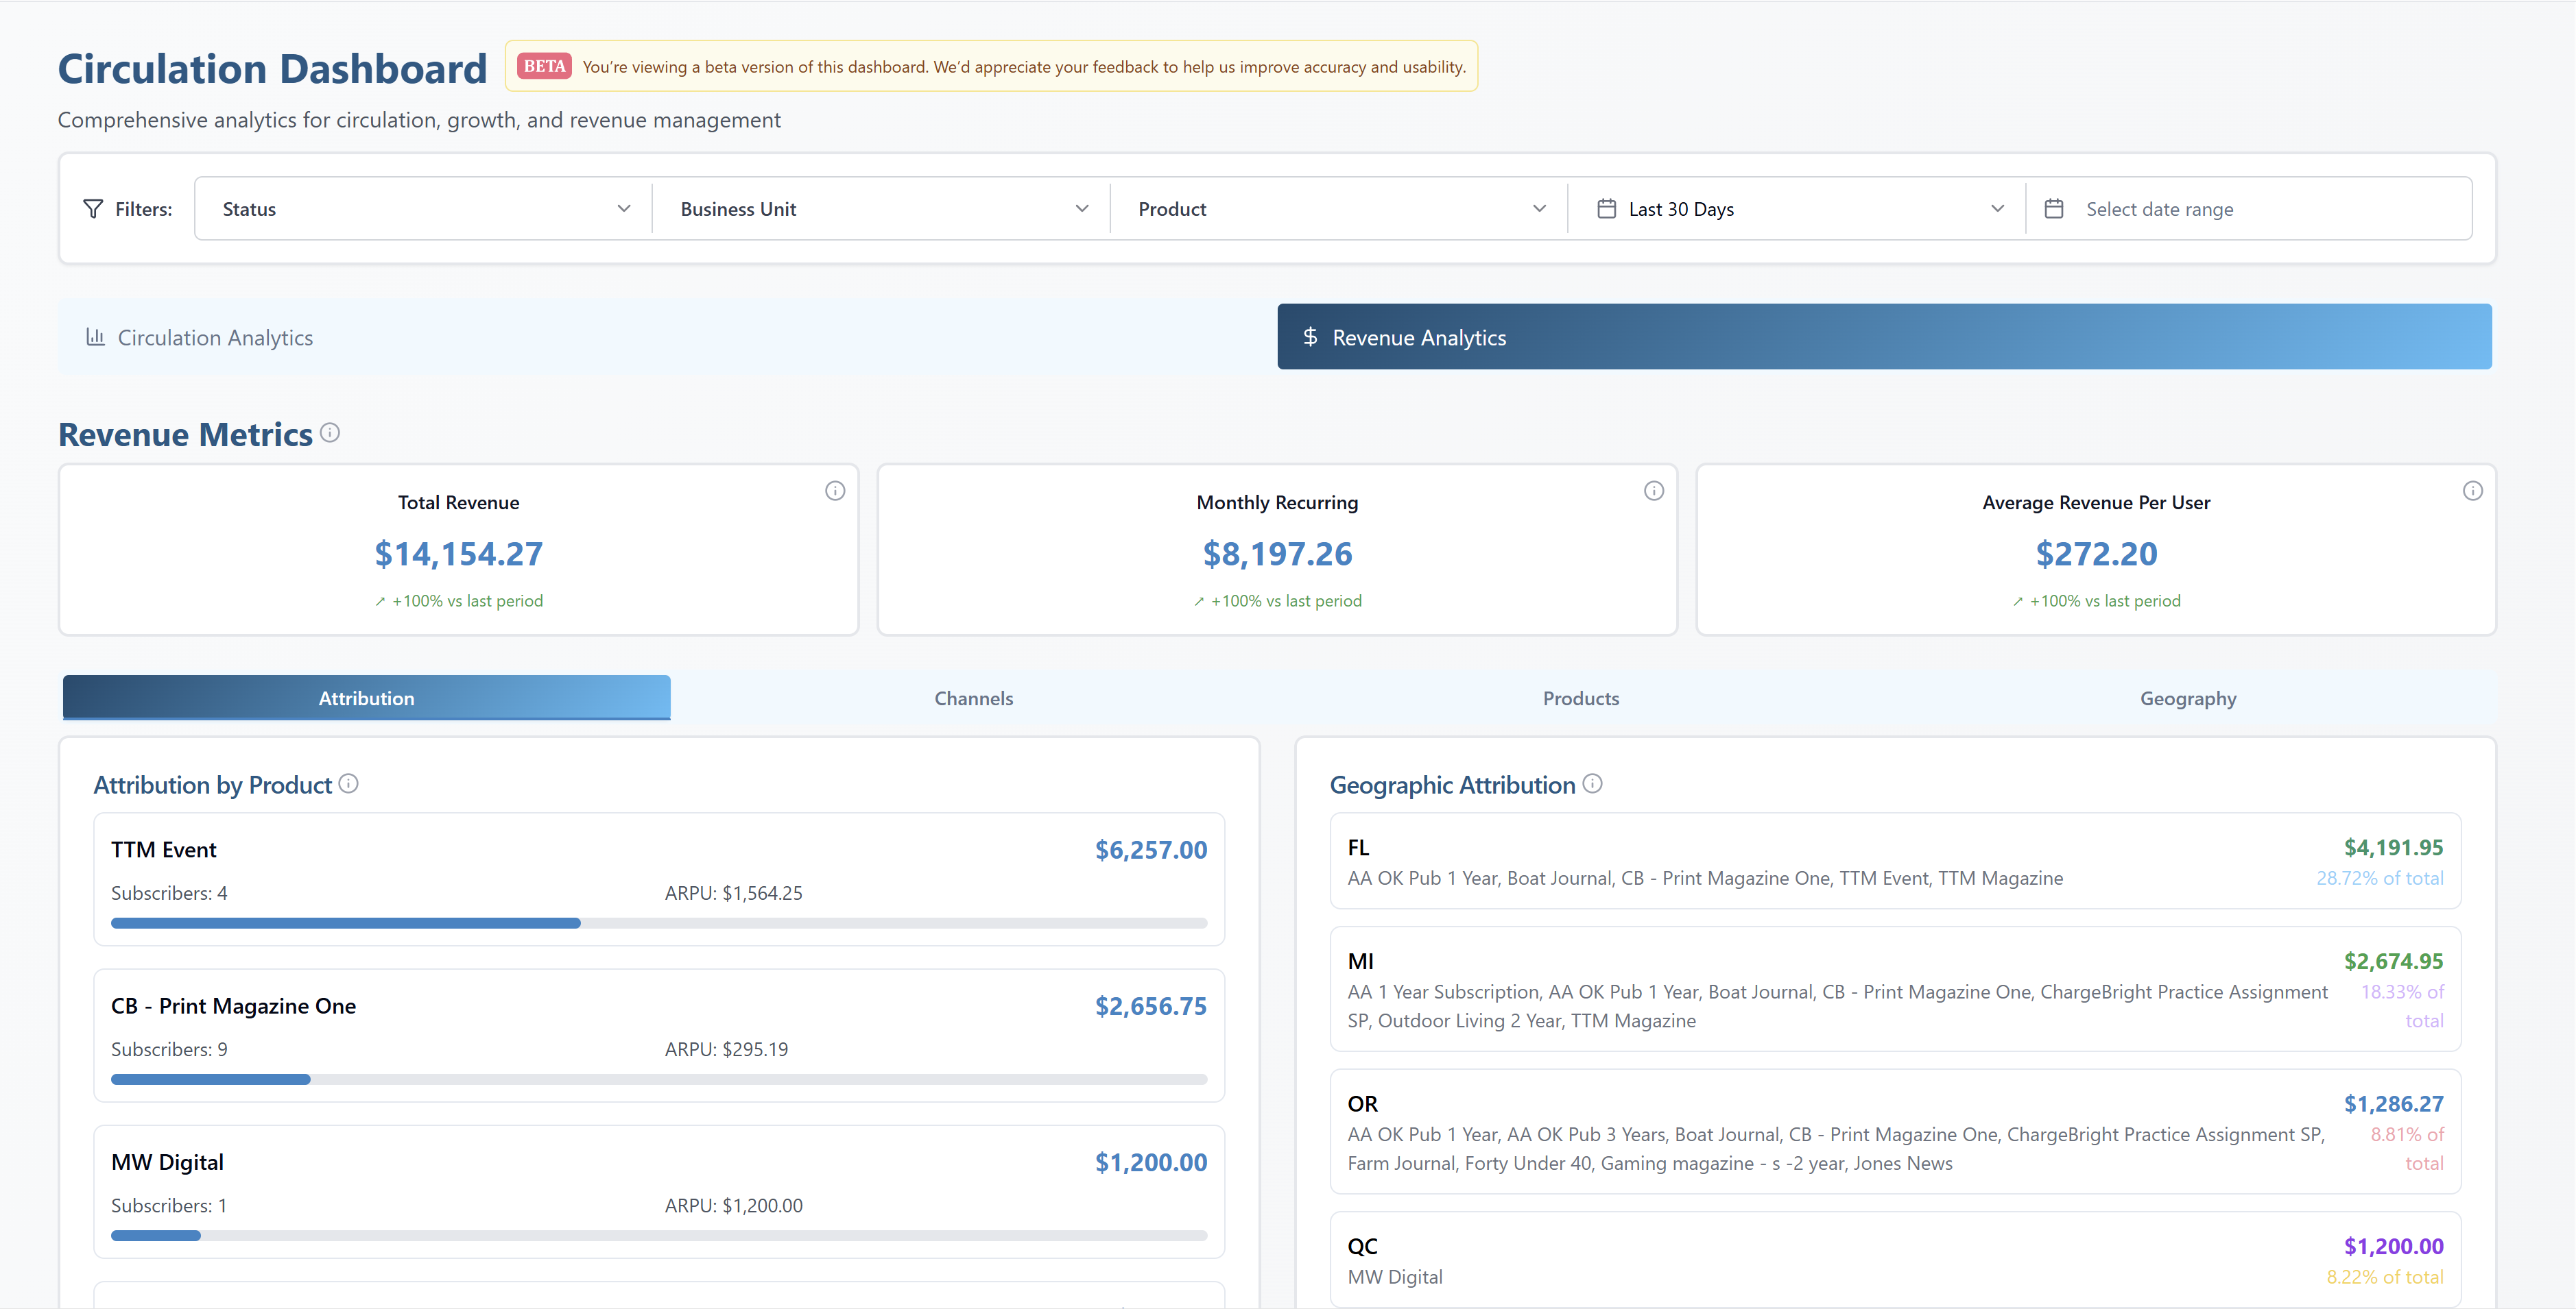The width and height of the screenshot is (2576, 1309).
Task: Select the Revenue Analytics tab
Action: [x=1885, y=337]
